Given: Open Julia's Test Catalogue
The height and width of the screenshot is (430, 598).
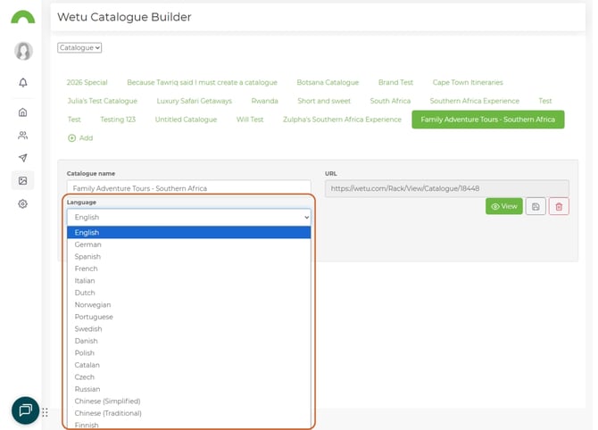Looking at the screenshot, I should [103, 101].
